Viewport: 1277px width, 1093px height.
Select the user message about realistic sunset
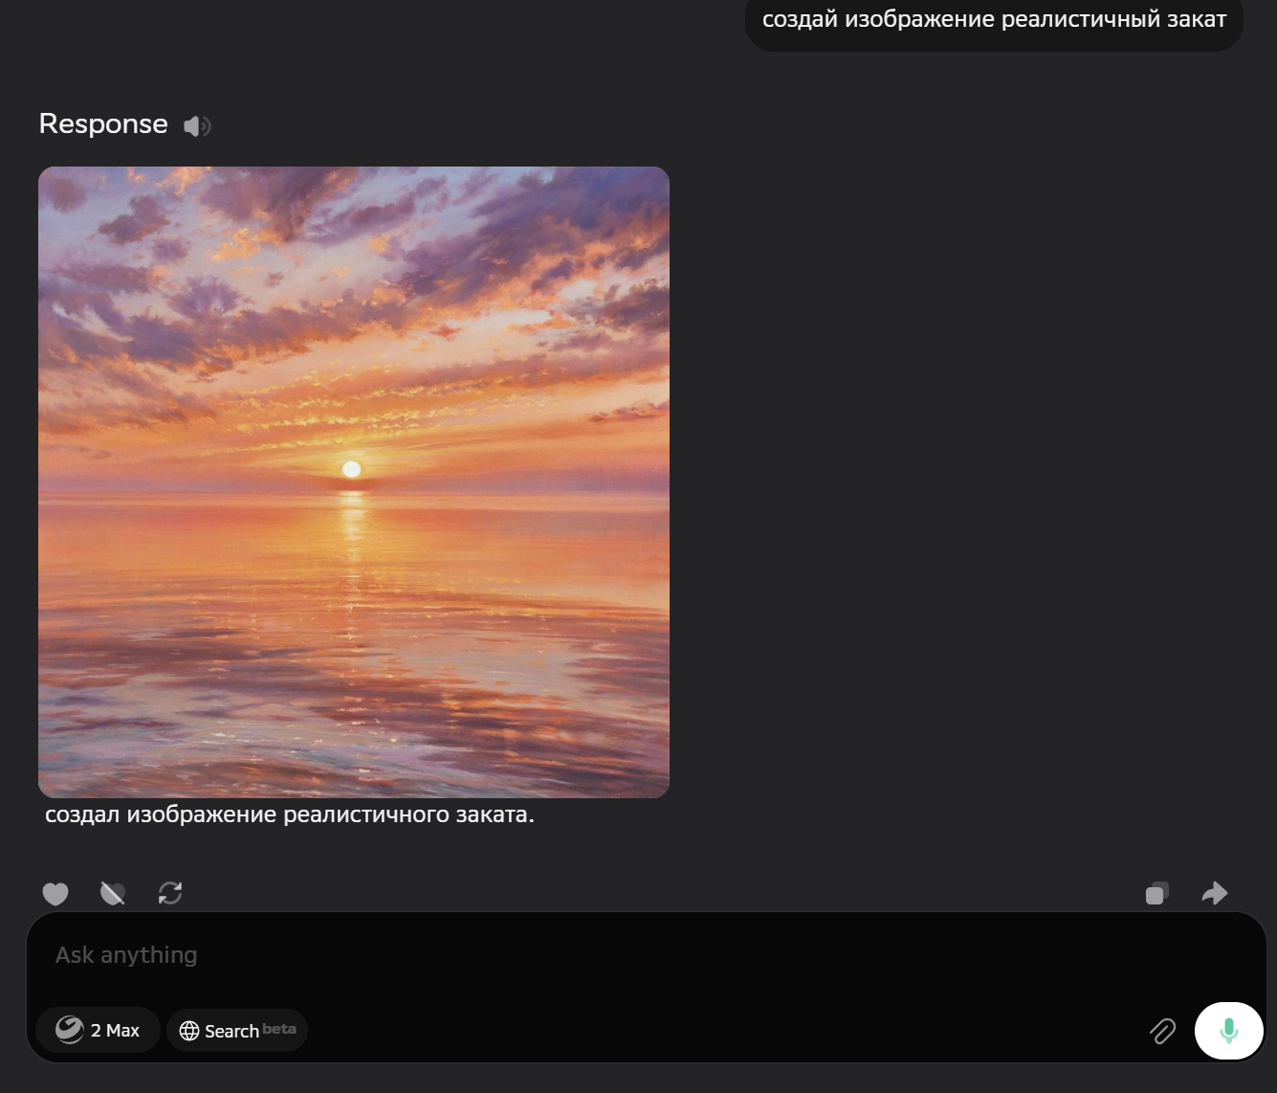(994, 20)
